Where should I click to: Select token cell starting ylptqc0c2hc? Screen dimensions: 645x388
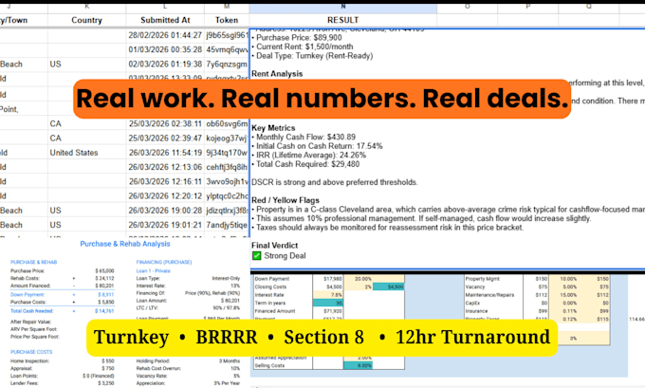pos(227,195)
